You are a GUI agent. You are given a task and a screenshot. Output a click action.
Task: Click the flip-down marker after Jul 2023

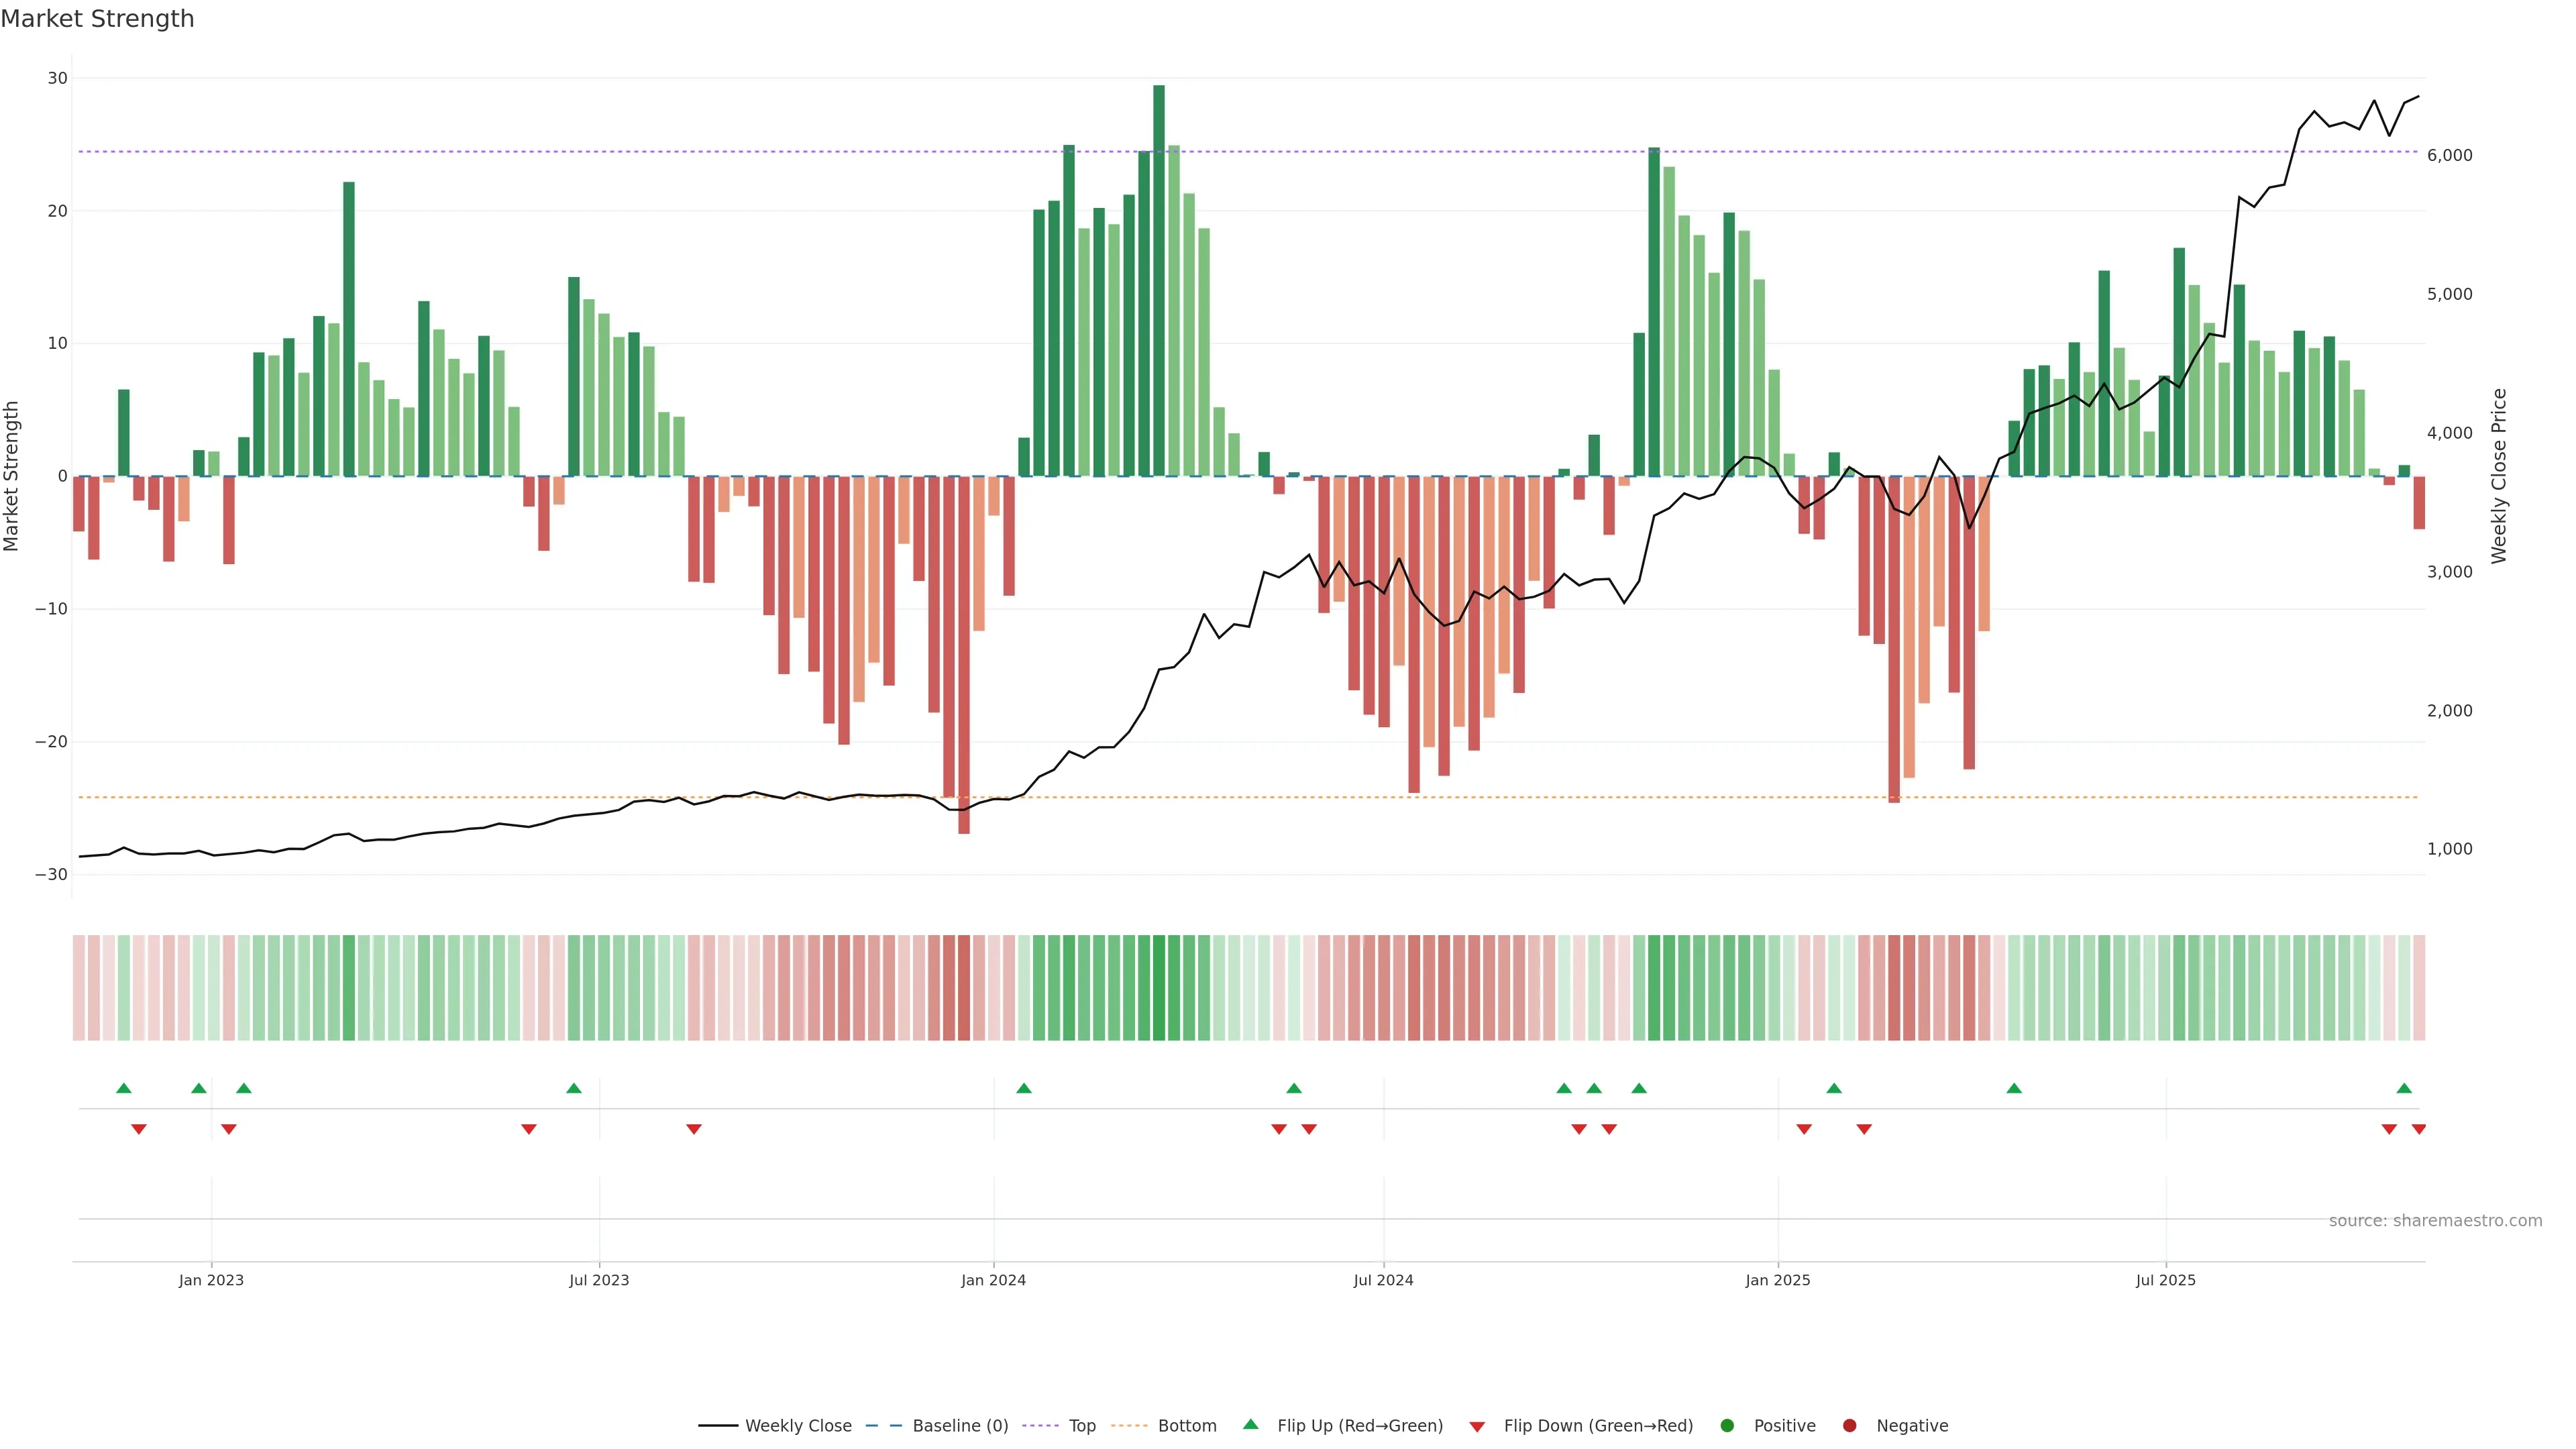694,1129
